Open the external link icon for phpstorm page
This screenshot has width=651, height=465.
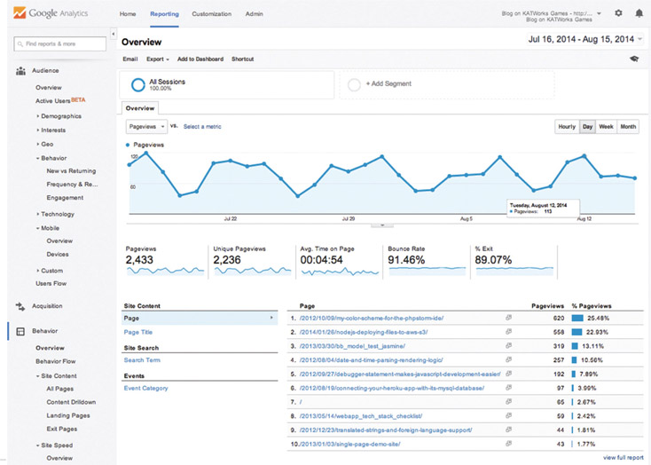[509, 317]
